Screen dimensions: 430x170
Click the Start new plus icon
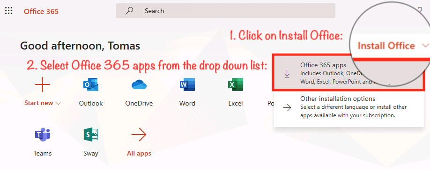(x=43, y=85)
